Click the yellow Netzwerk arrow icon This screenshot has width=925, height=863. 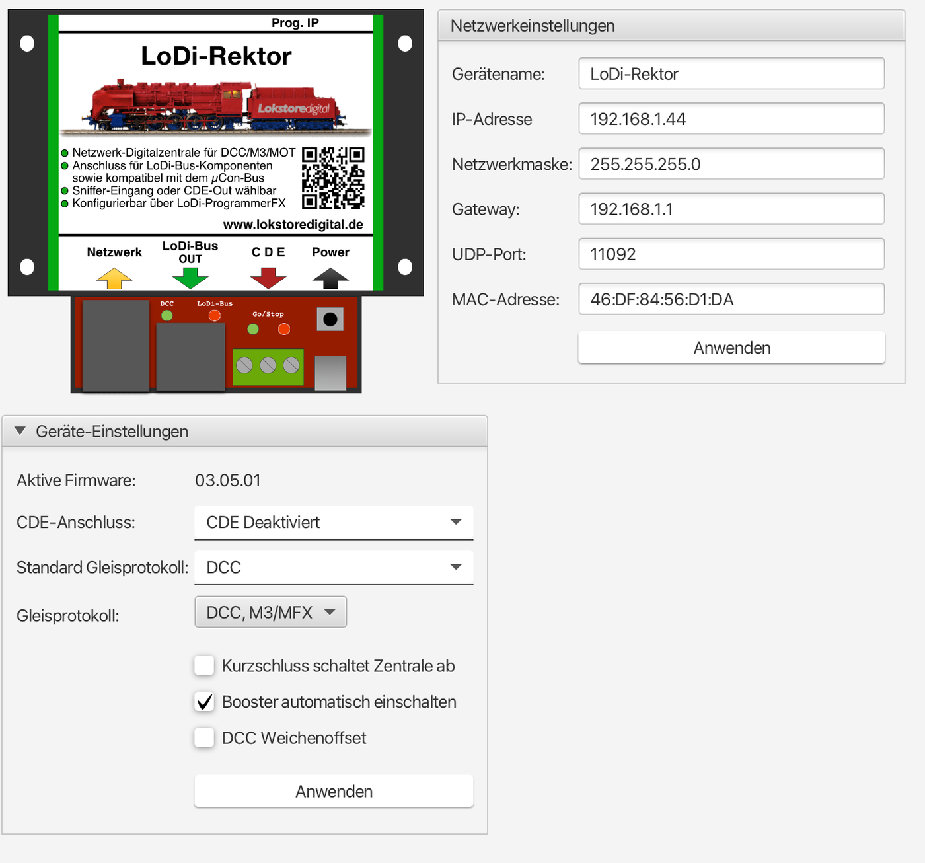coord(114,278)
